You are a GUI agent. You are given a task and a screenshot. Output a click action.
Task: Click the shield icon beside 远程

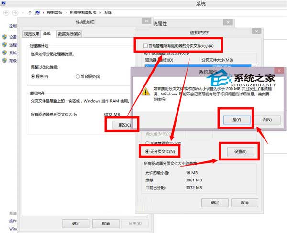coord(4,44)
